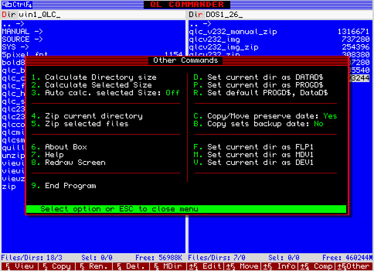Set current dir as DEV1
The image size is (374, 271).
253,163
